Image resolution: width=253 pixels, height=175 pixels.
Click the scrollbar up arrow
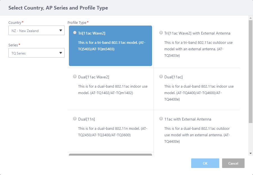[x=250, y=17]
